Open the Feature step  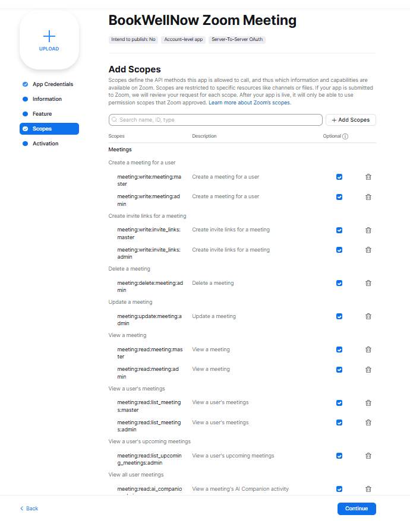pyautogui.click(x=49, y=114)
